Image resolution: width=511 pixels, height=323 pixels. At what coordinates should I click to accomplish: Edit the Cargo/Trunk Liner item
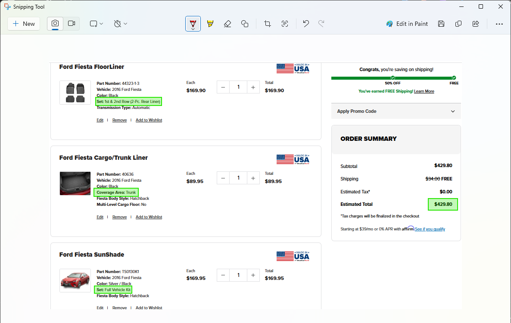tap(100, 217)
